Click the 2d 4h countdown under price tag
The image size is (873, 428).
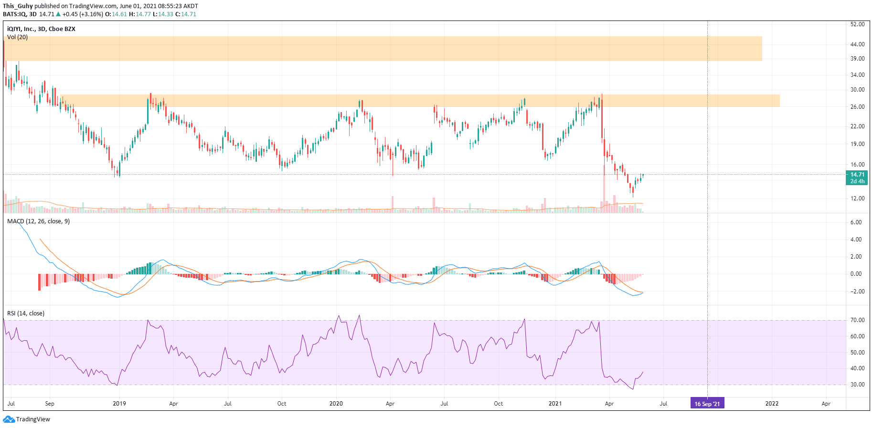point(857,181)
